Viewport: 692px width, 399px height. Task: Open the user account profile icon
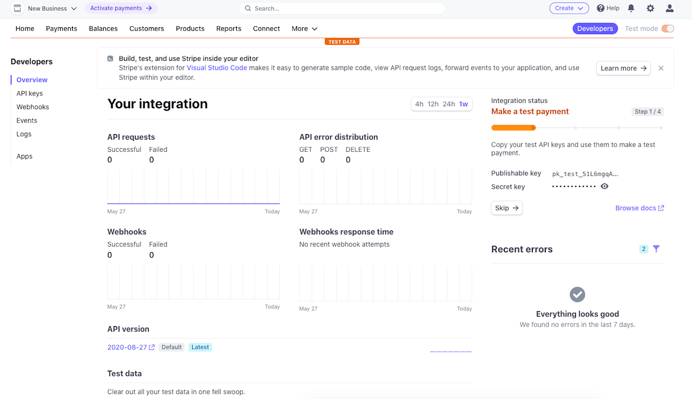click(670, 8)
